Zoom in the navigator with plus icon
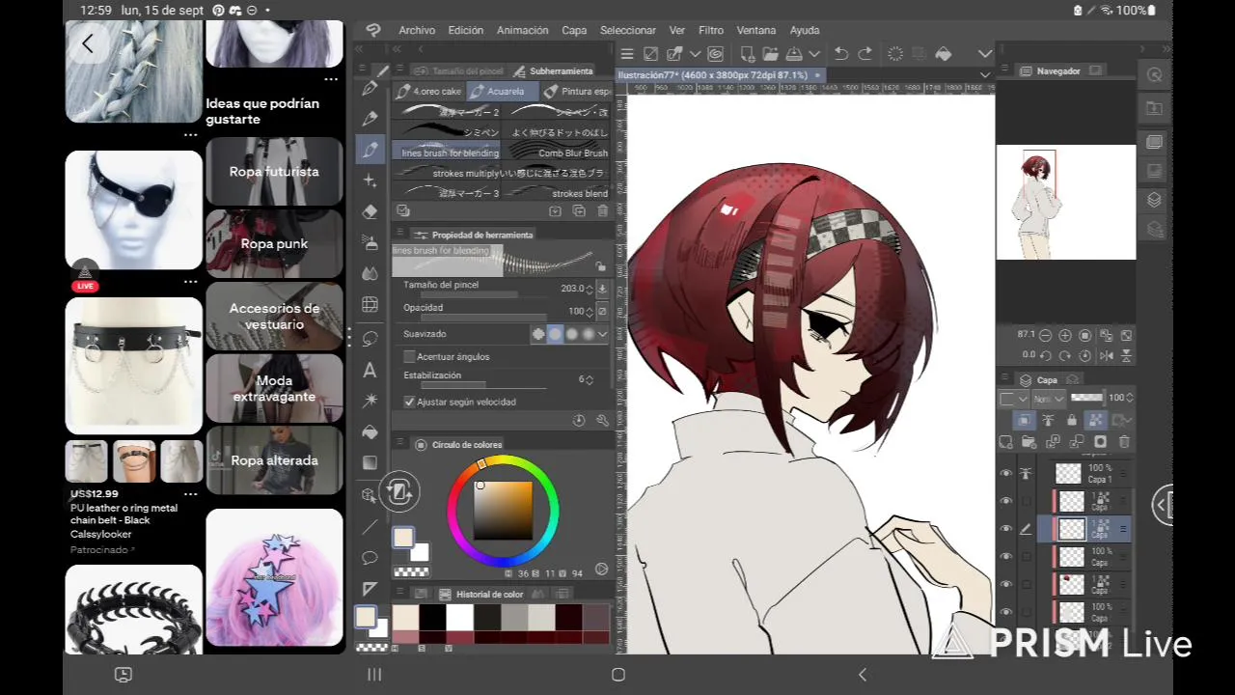Viewport: 1235px width, 695px height. point(1065,335)
